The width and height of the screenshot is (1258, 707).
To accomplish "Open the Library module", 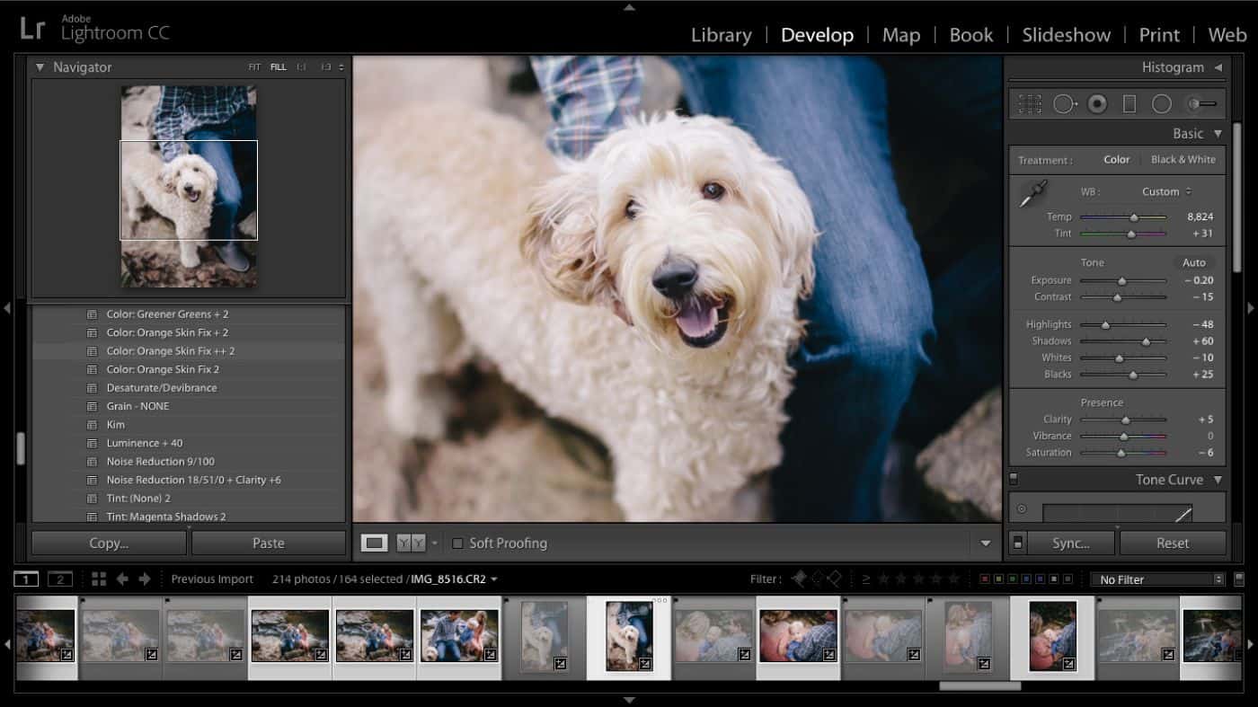I will point(721,35).
